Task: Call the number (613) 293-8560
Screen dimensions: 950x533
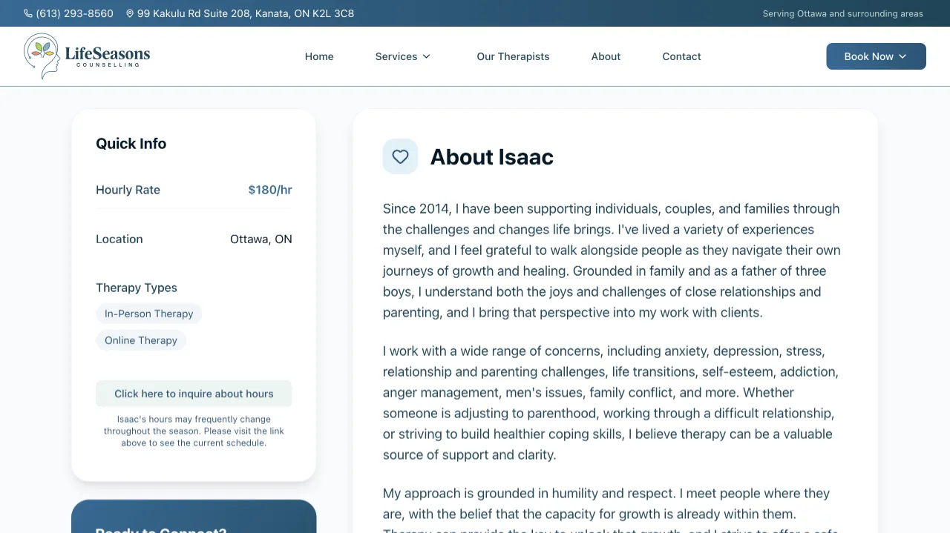Action: (74, 13)
